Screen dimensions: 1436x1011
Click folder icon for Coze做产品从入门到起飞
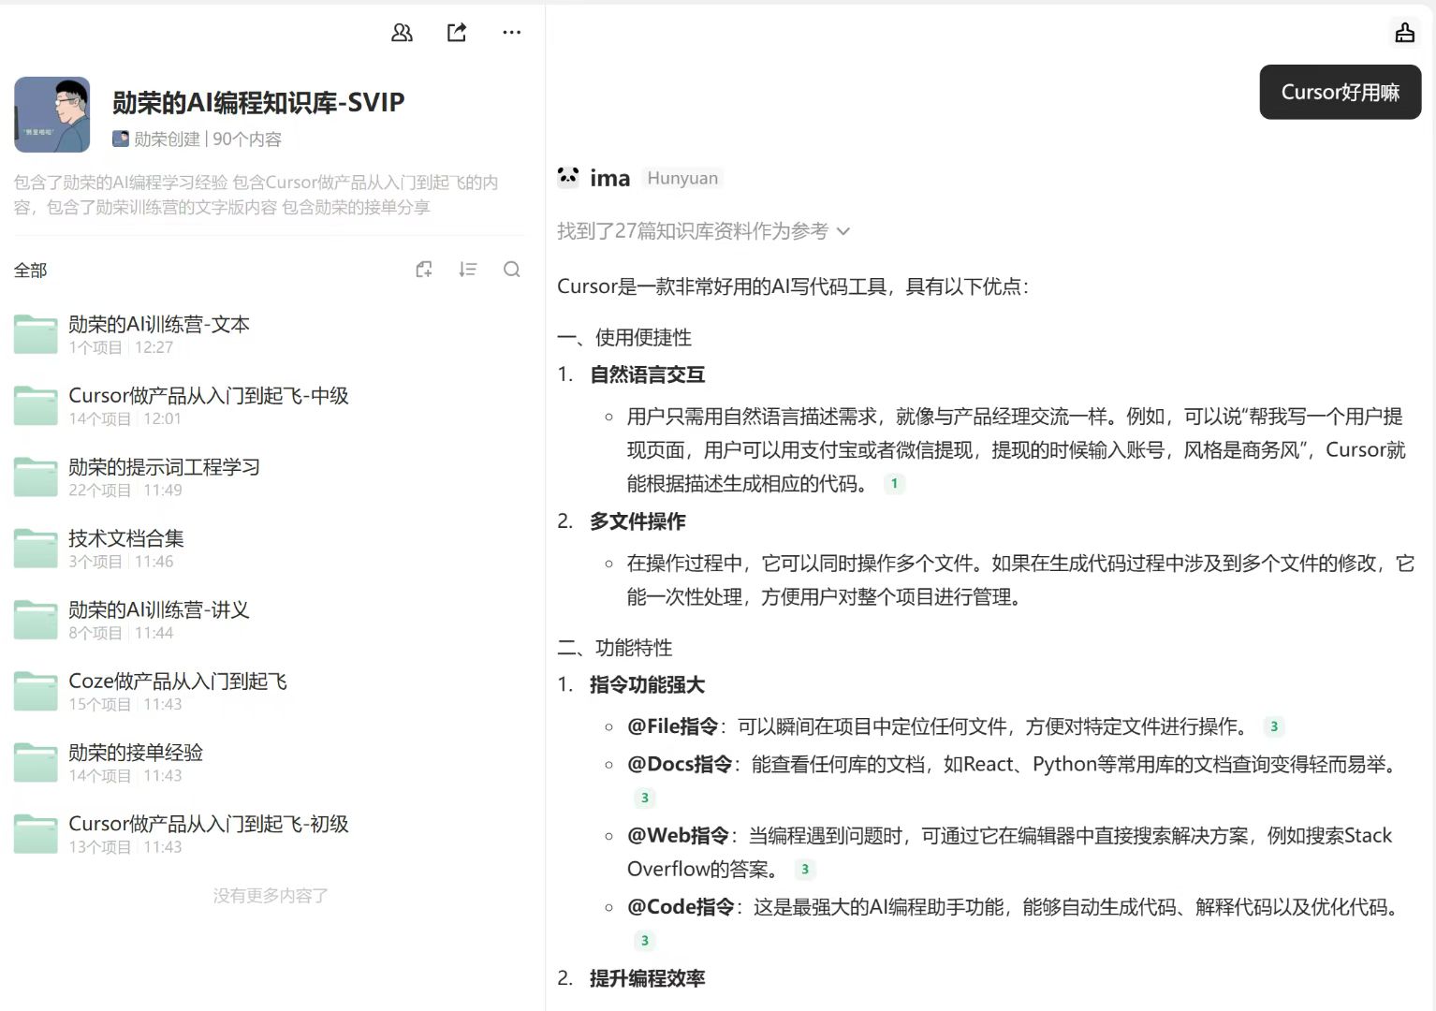pyautogui.click(x=36, y=692)
